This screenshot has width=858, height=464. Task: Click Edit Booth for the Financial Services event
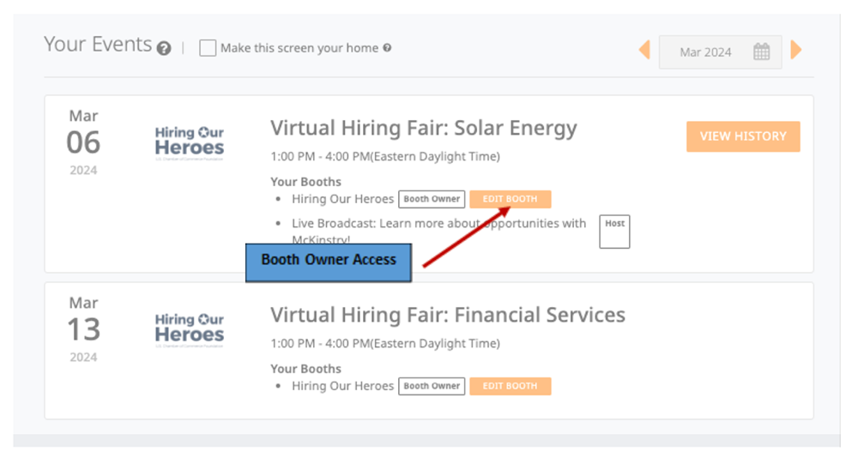pos(510,386)
